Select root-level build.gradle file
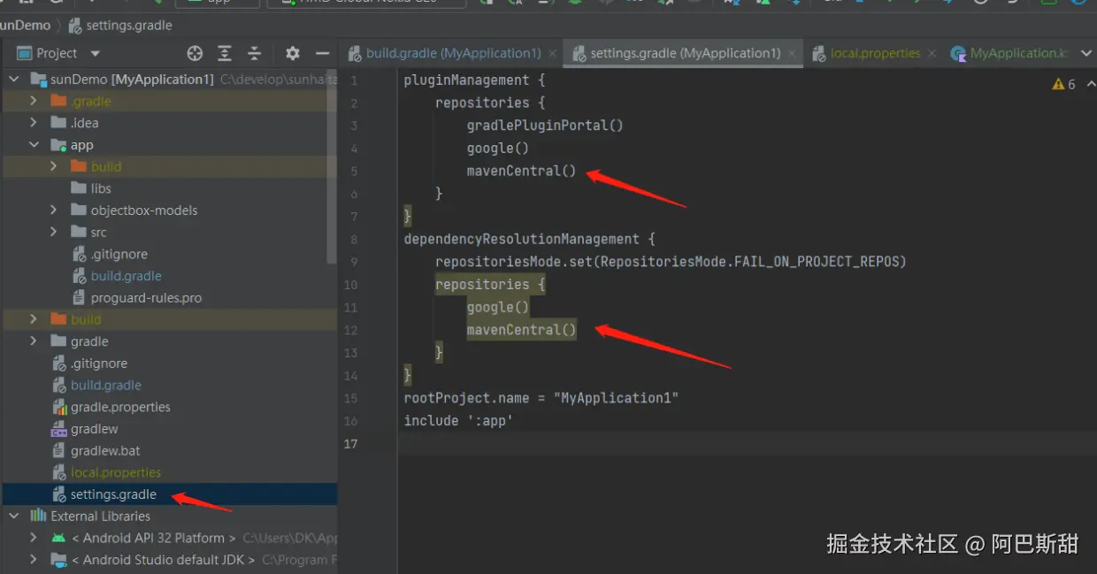 pos(96,386)
